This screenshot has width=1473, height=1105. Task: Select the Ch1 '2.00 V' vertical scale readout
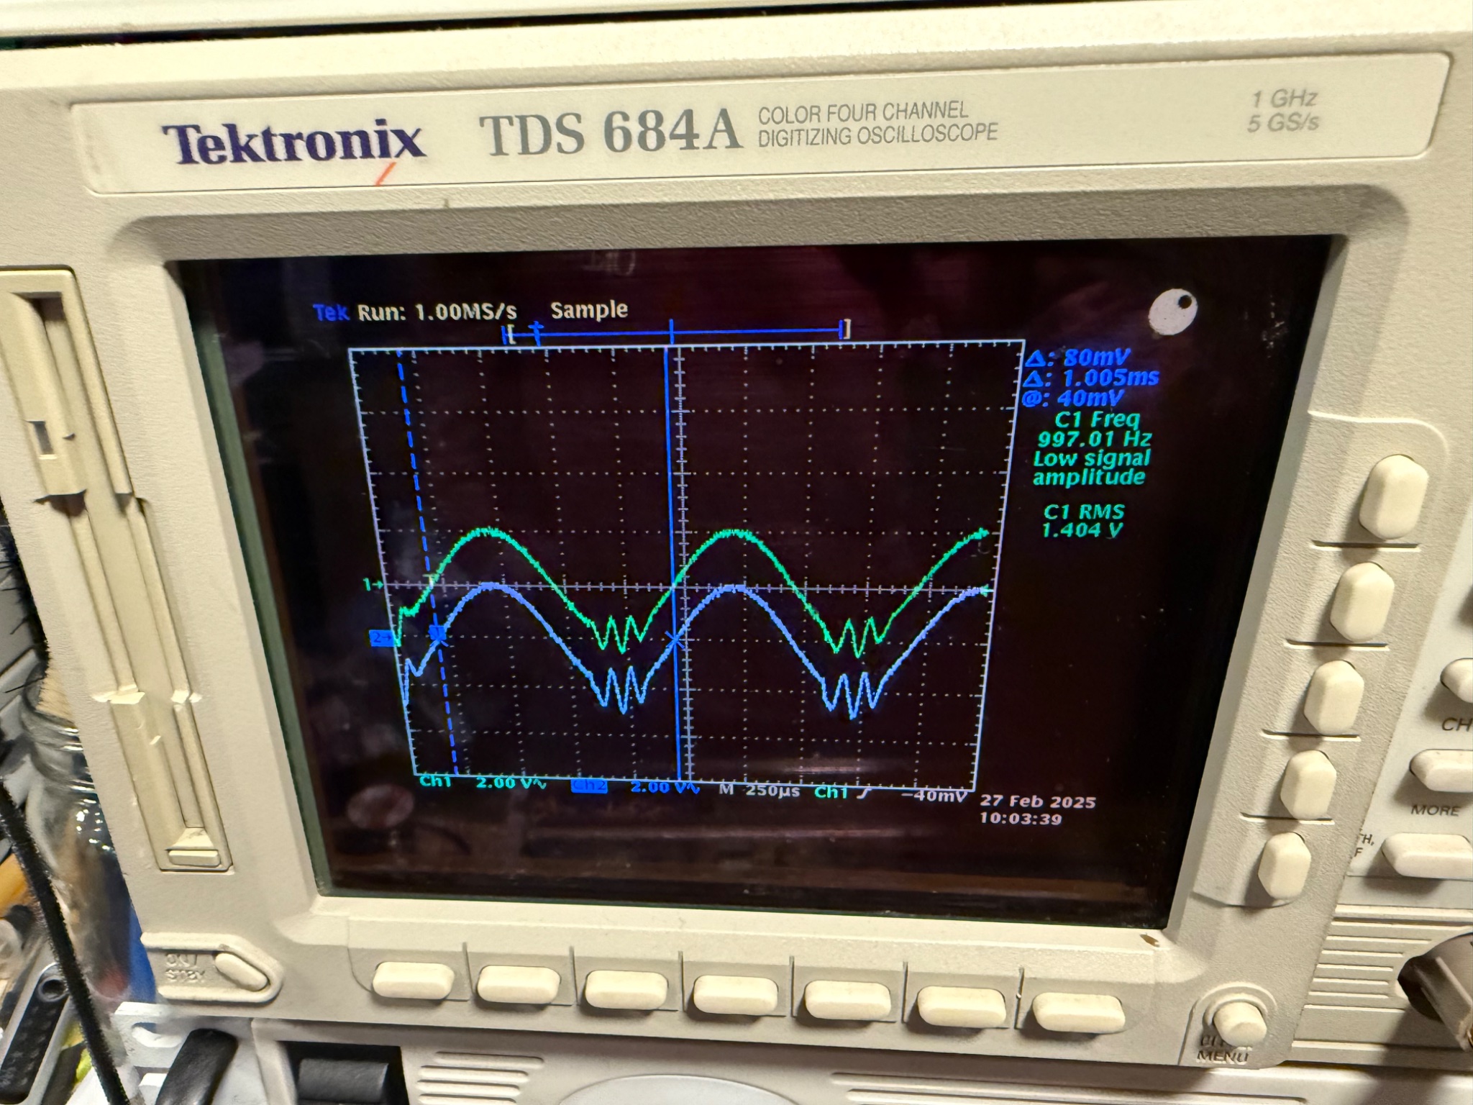[511, 783]
